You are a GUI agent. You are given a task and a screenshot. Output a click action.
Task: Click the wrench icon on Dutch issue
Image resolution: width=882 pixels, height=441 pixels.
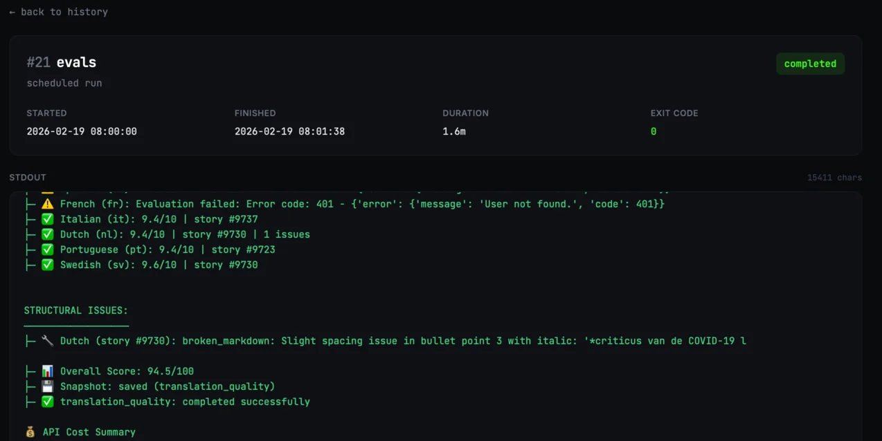(x=47, y=341)
